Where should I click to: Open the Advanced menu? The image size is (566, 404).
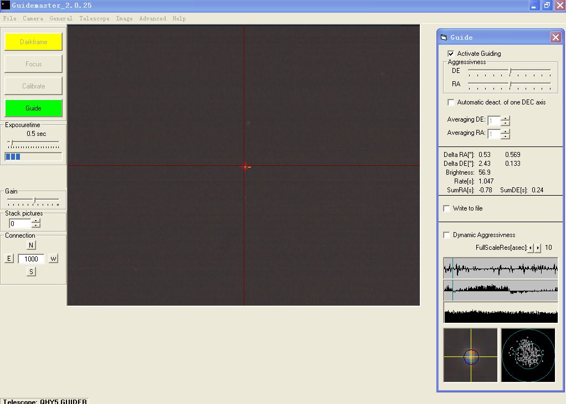(x=153, y=18)
